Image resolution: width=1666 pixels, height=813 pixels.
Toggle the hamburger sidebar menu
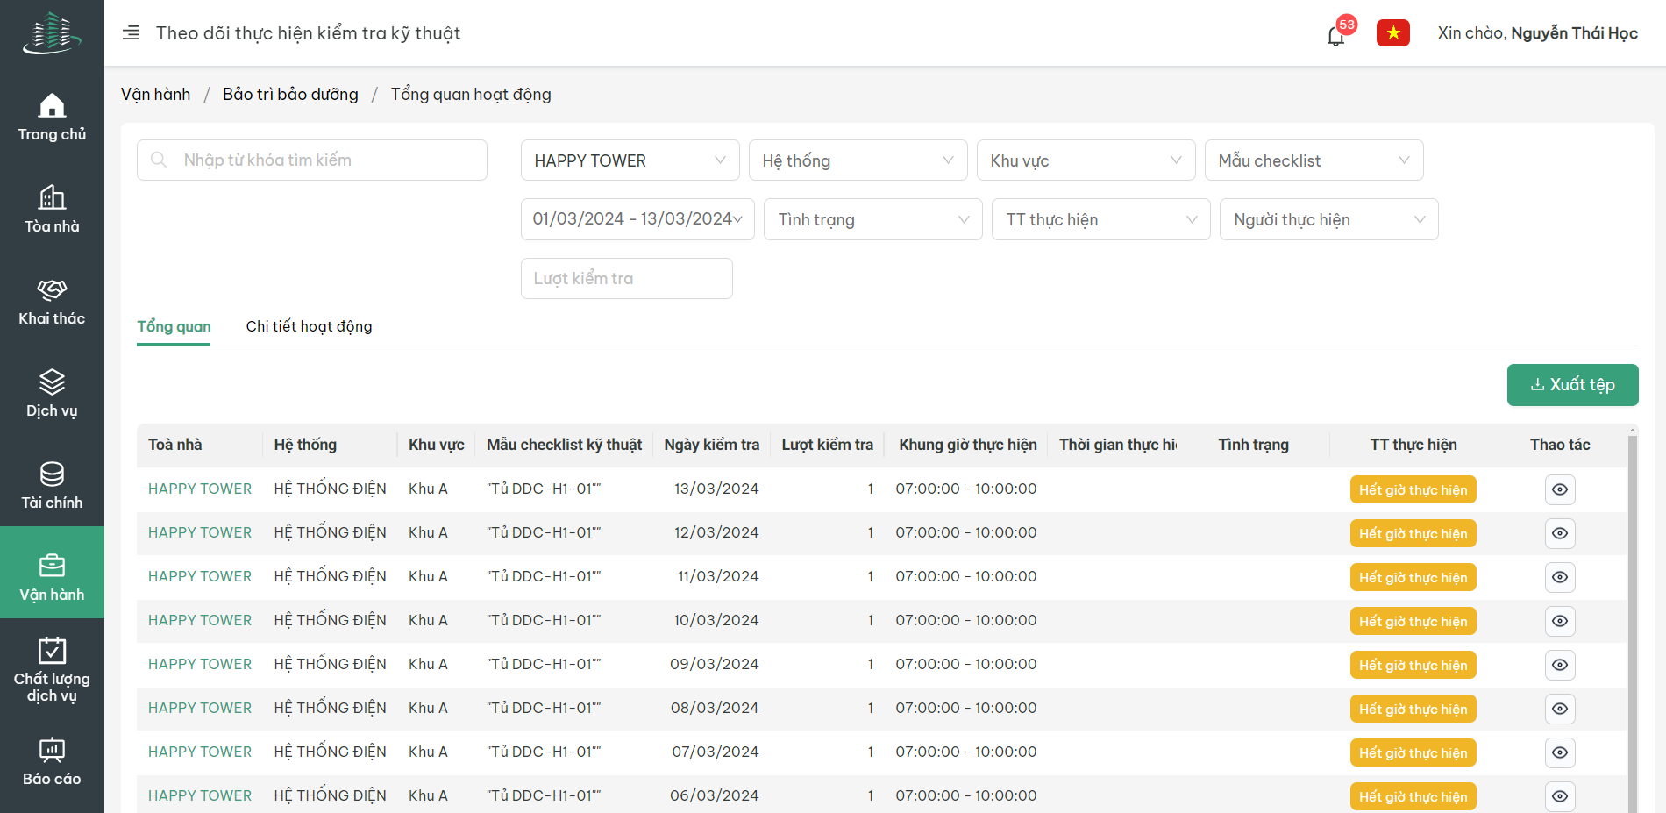pyautogui.click(x=131, y=33)
